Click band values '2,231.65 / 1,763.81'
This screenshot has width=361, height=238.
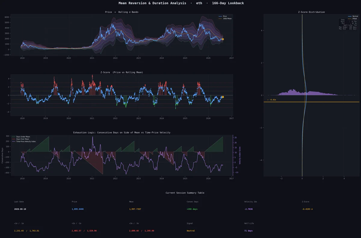pos(26,230)
